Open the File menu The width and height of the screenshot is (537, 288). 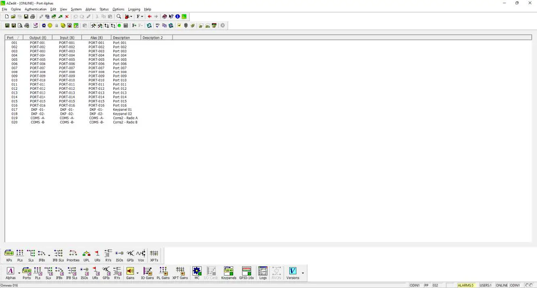point(4,9)
